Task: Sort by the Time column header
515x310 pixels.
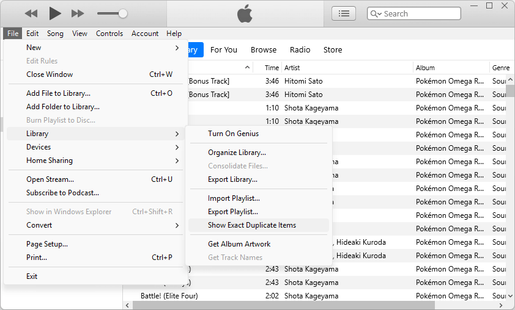Action: (x=272, y=68)
